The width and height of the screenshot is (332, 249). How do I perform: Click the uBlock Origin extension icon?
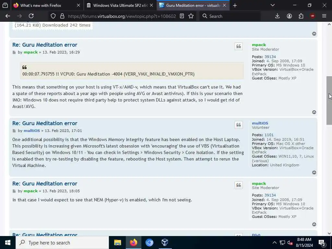coord(313,16)
